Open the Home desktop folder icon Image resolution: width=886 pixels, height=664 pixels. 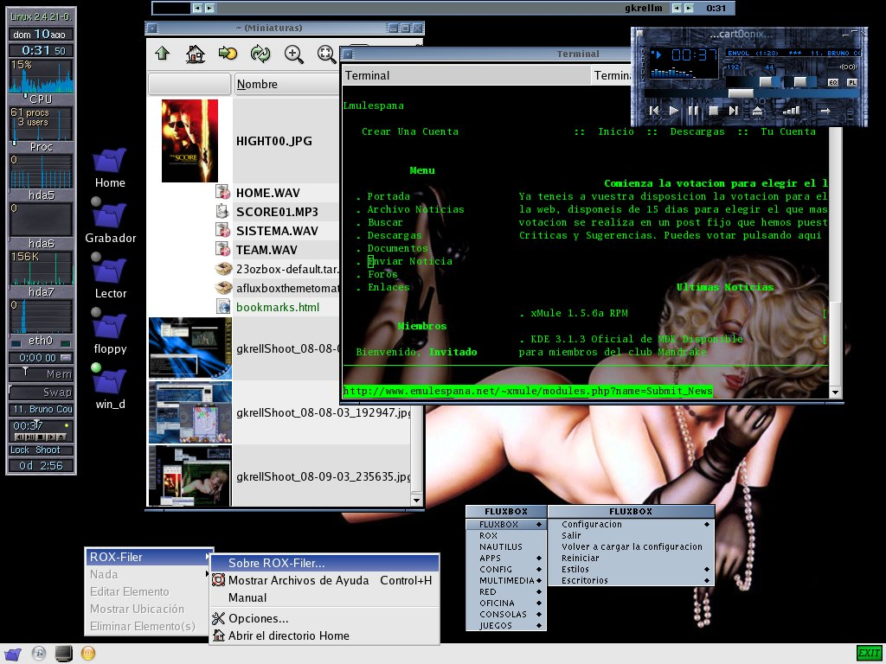(110, 160)
